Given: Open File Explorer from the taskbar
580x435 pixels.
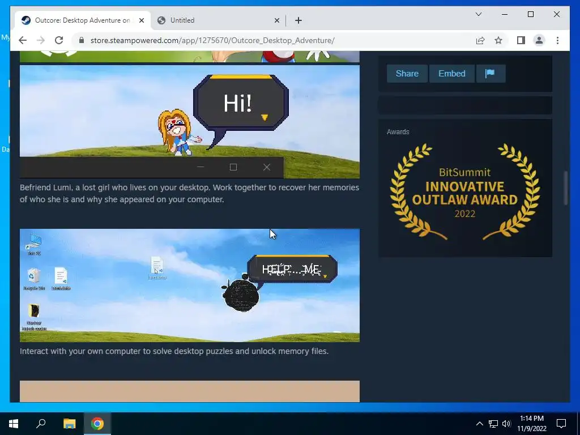Looking at the screenshot, I should click(x=69, y=424).
